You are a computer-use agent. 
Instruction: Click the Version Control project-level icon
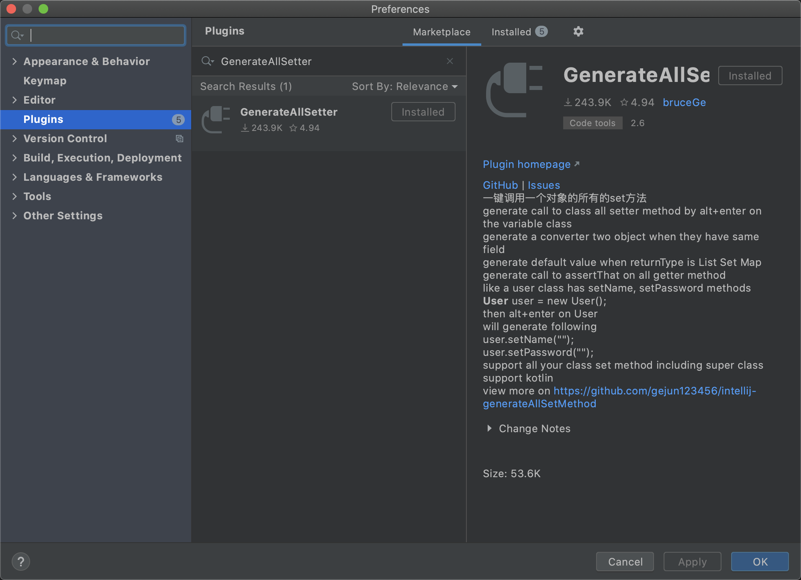click(180, 139)
